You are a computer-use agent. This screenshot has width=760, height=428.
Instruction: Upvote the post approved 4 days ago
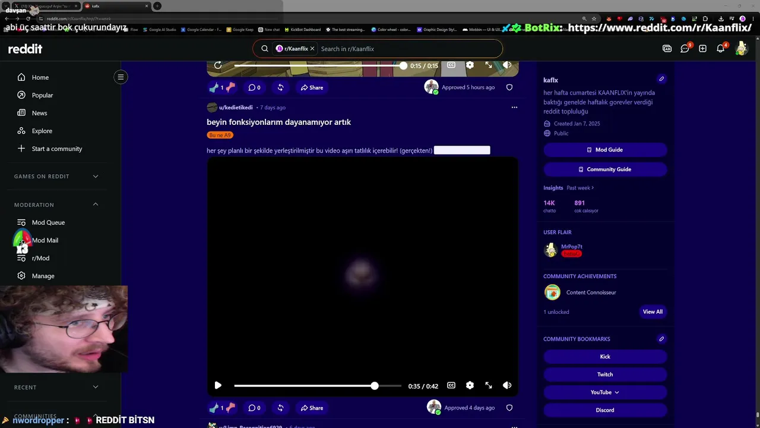coord(214,408)
